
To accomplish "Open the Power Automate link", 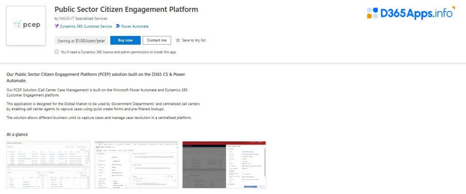I will coord(135,26).
